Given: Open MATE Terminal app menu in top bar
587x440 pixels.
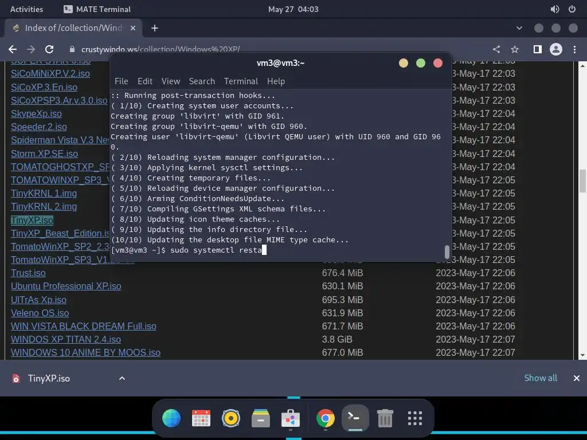Looking at the screenshot, I should pyautogui.click(x=97, y=9).
